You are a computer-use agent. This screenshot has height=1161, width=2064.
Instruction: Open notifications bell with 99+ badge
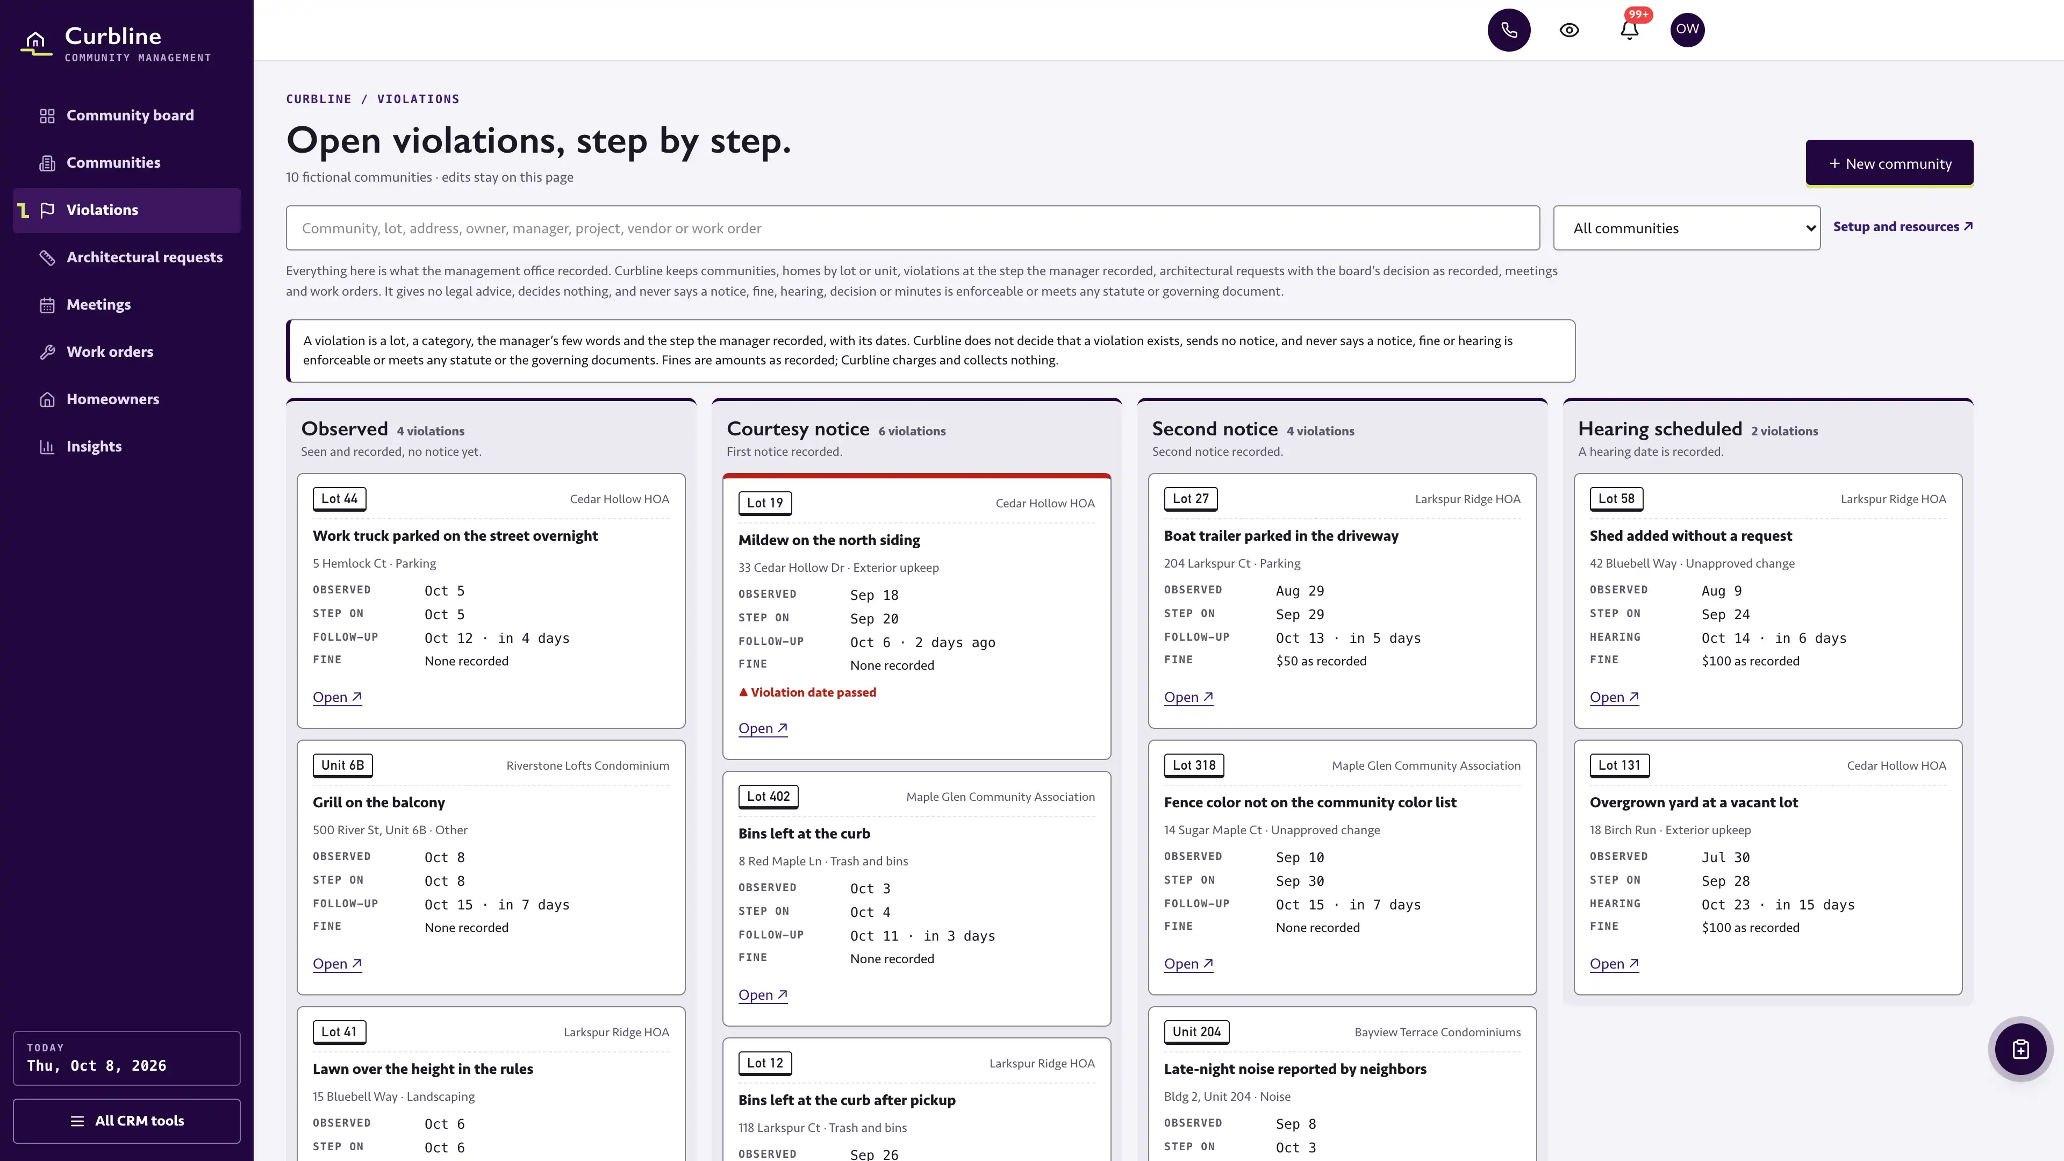pyautogui.click(x=1629, y=30)
